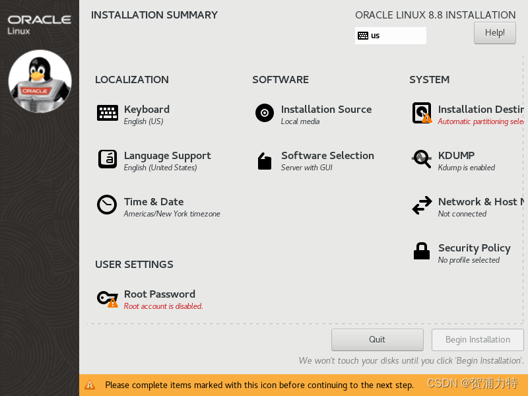Click the Begin Installation button
The image size is (528, 396).
[x=477, y=340]
